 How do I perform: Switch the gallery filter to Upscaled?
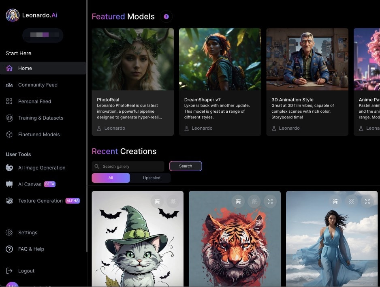click(152, 178)
